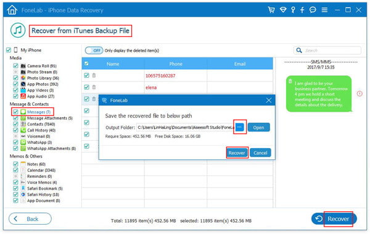Open the feedback chat bubble icon
The image size is (370, 234).
[313, 10]
